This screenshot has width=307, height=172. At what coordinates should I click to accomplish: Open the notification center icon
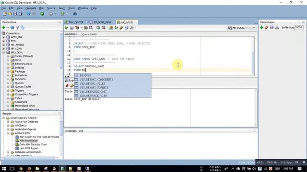(299, 169)
